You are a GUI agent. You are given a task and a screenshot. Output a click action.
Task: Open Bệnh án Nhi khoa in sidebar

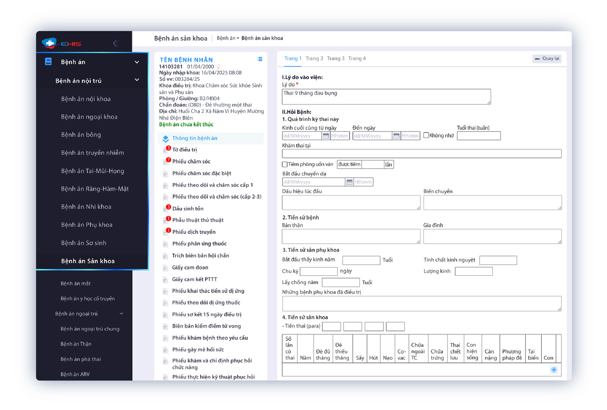pos(86,207)
